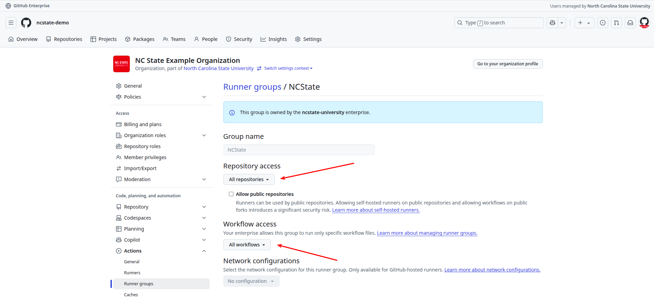Follow the Runner groups breadcrumb link
Screen dimensions: 654x299
pyautogui.click(x=252, y=87)
